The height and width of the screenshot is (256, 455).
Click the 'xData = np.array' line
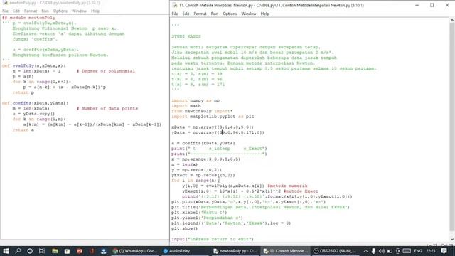pyautogui.click(x=213, y=127)
